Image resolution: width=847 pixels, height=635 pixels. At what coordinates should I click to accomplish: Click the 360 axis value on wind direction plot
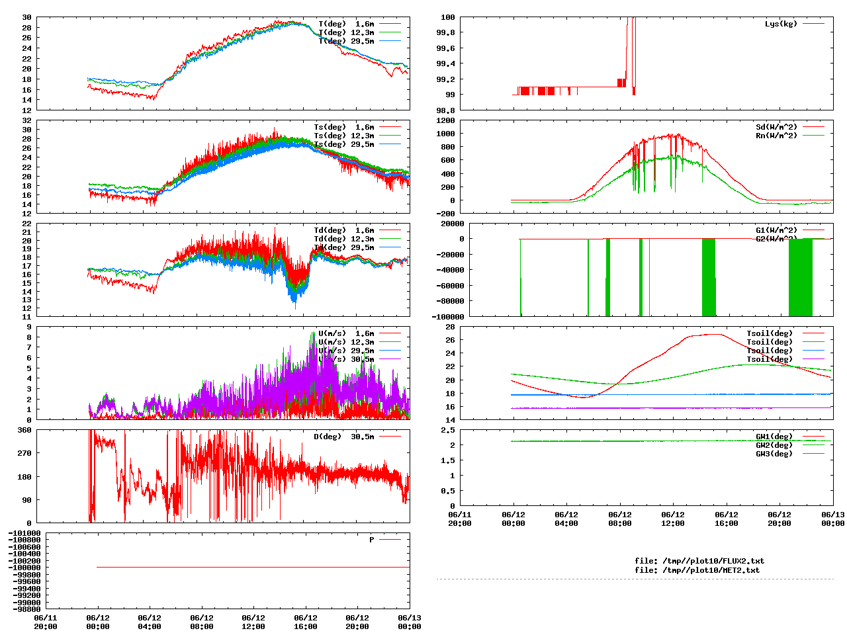pos(24,430)
